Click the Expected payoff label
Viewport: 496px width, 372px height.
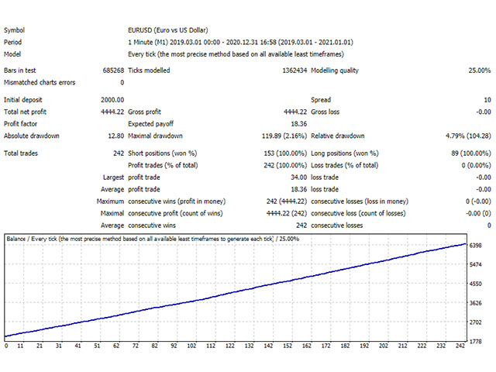[x=151, y=124]
